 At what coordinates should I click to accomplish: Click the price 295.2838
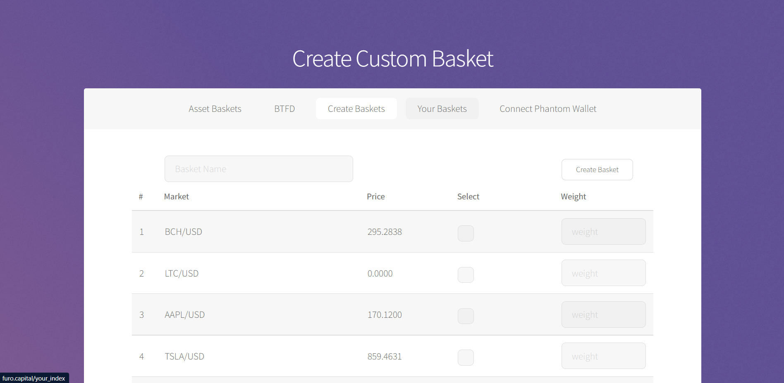(x=385, y=232)
